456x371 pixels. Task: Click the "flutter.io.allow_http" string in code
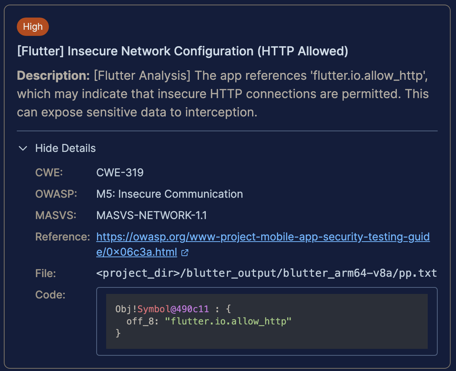point(228,321)
